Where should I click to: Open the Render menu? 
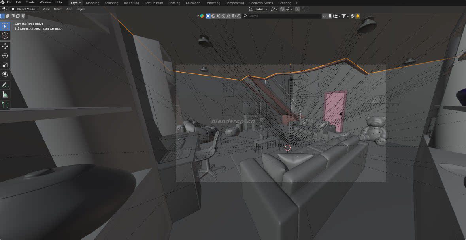tap(30, 2)
